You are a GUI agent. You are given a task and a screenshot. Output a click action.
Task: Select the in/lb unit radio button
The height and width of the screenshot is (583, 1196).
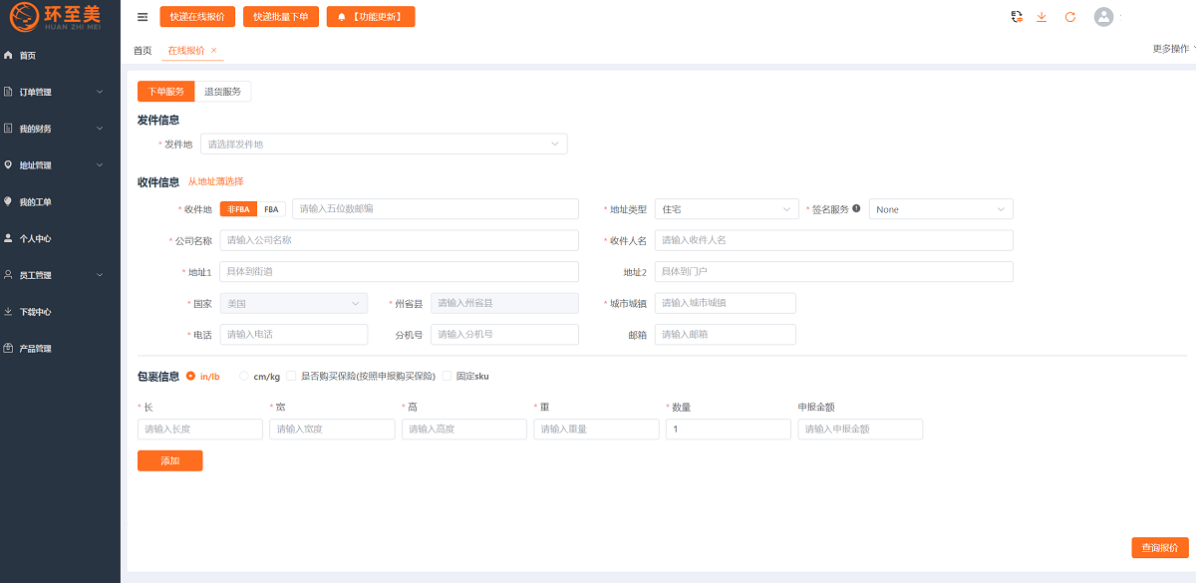[x=190, y=376]
